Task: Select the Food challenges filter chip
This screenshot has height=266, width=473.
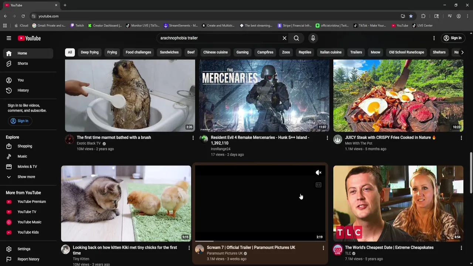Action: [x=138, y=52]
